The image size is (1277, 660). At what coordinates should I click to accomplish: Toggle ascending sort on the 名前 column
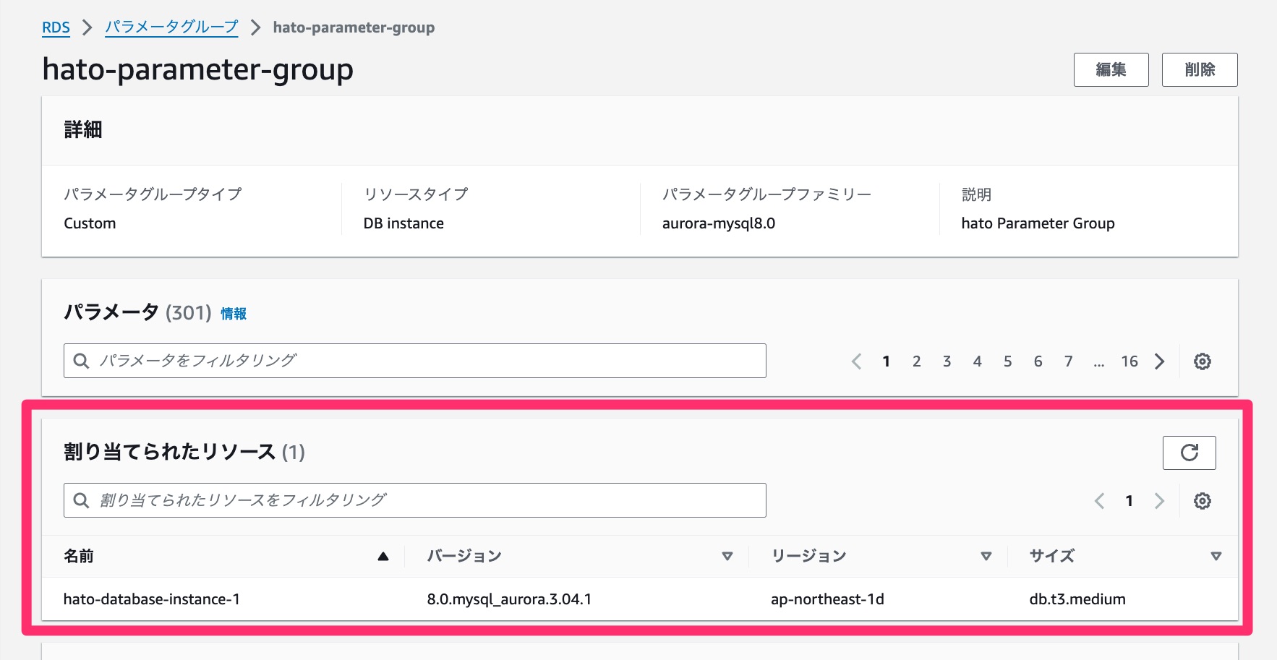(382, 556)
